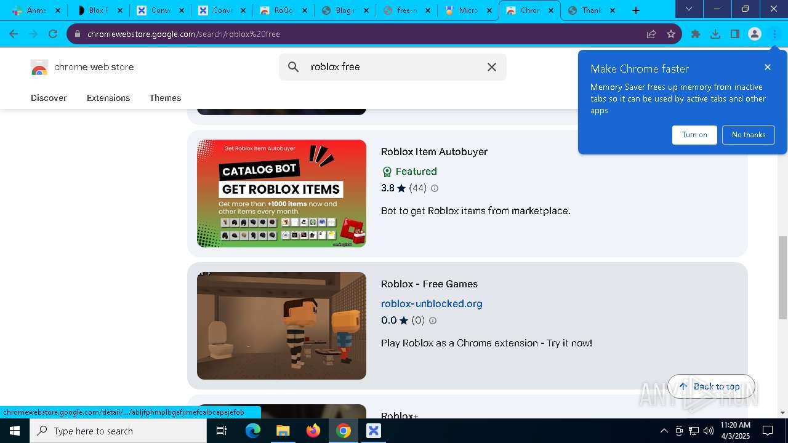Click the browser back arrow

click(14, 34)
